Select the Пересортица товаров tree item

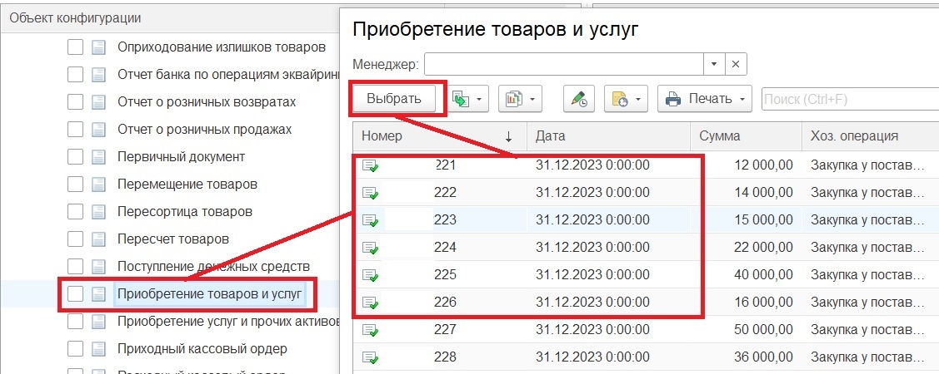point(184,211)
